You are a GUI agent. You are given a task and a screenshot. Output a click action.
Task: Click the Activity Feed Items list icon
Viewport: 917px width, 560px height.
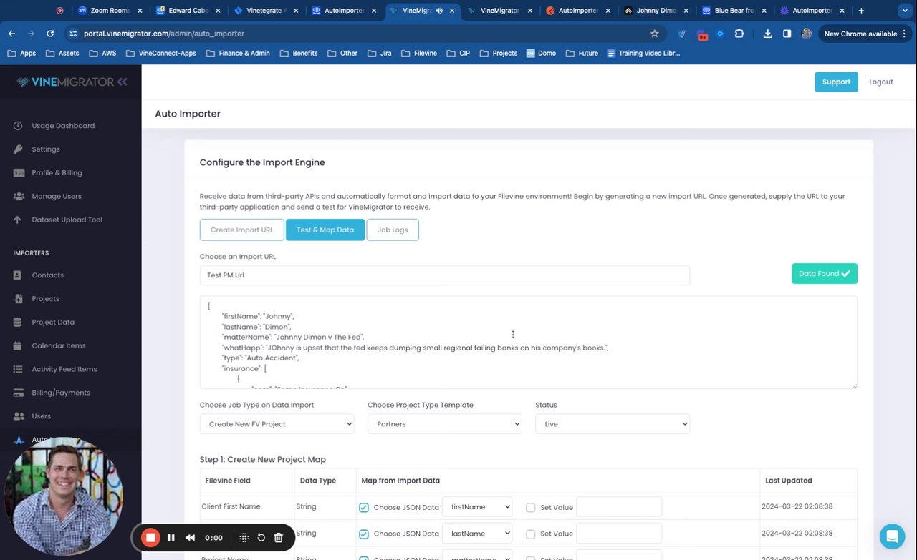(x=18, y=370)
